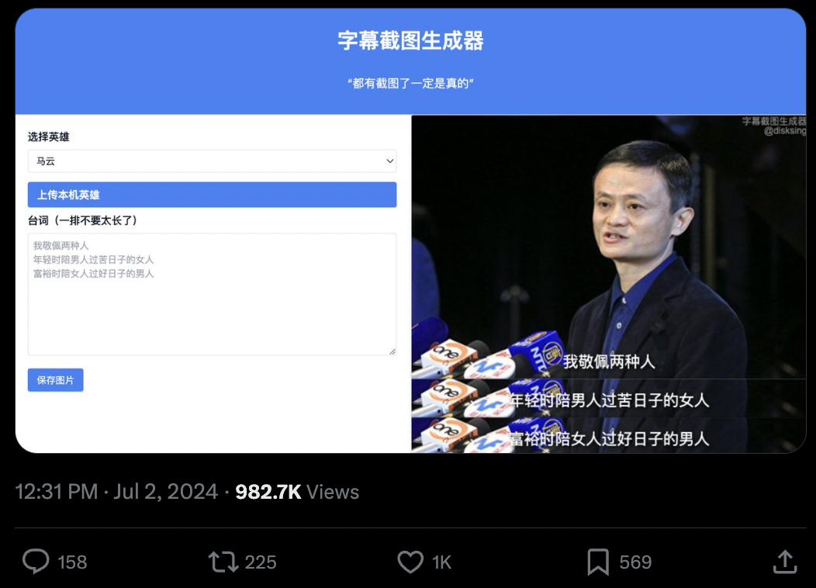Click the 上传本机英雄 button
This screenshot has width=816, height=588.
click(212, 195)
